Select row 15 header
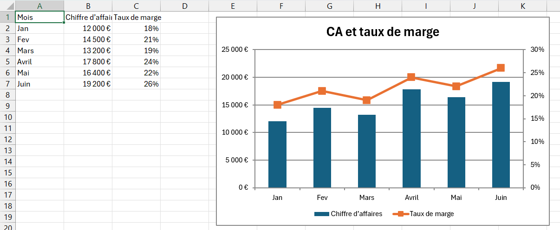The image size is (560, 230). pyautogui.click(x=7, y=173)
